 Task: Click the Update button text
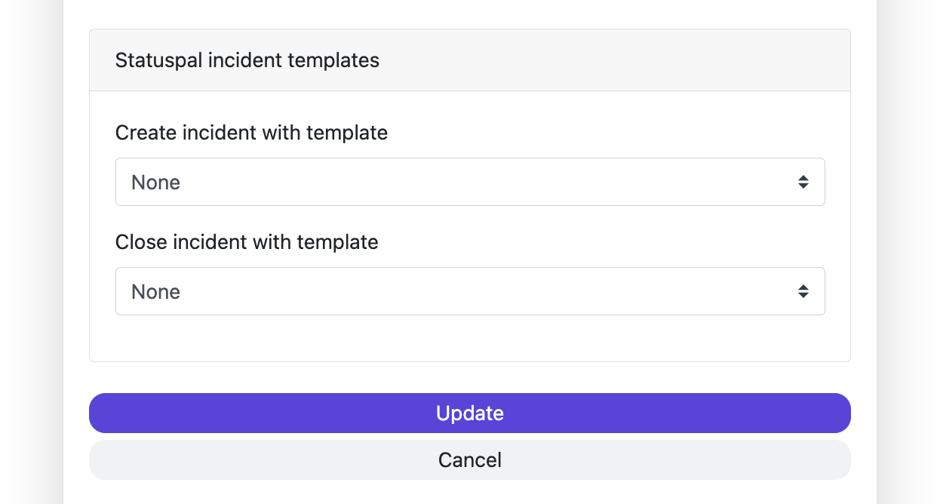pos(469,413)
